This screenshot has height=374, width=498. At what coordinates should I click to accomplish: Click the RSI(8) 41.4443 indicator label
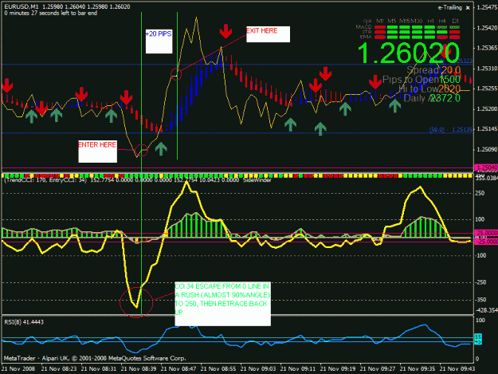(x=24, y=322)
